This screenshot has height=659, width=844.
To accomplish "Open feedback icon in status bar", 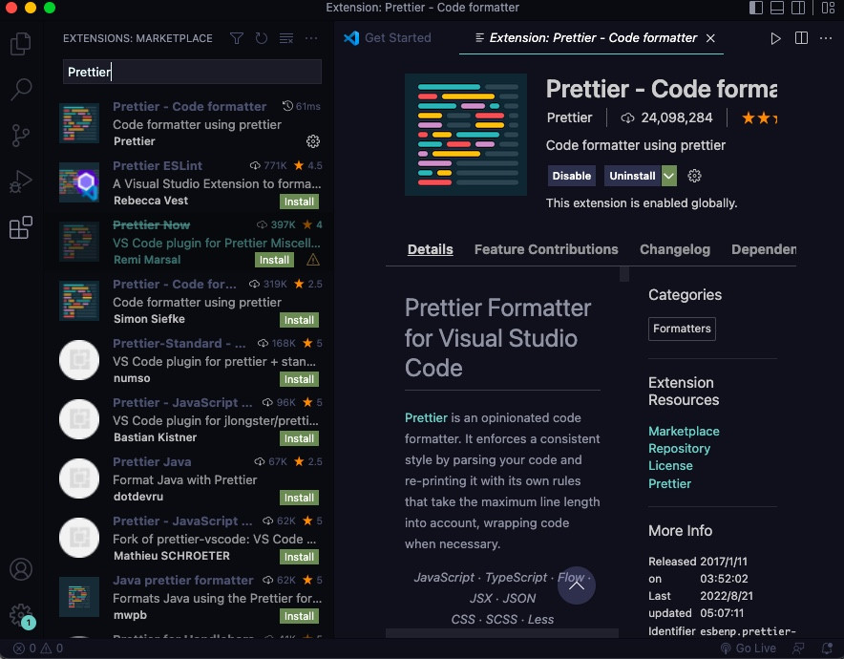I will click(x=799, y=648).
